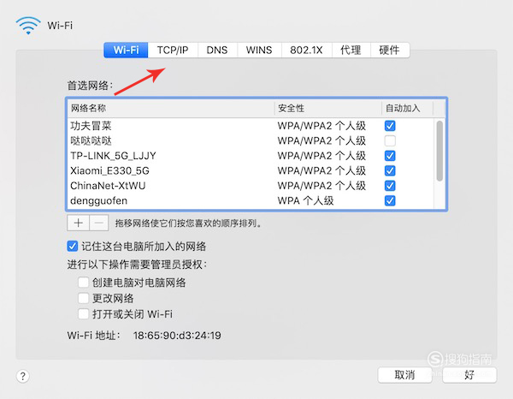513x399 pixels.
Task: Toggle auto-join for Xiaomi_E330_5G
Action: pyautogui.click(x=390, y=170)
